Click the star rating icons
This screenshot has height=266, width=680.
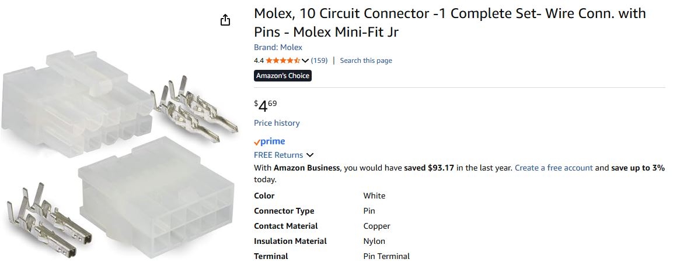[x=283, y=61]
